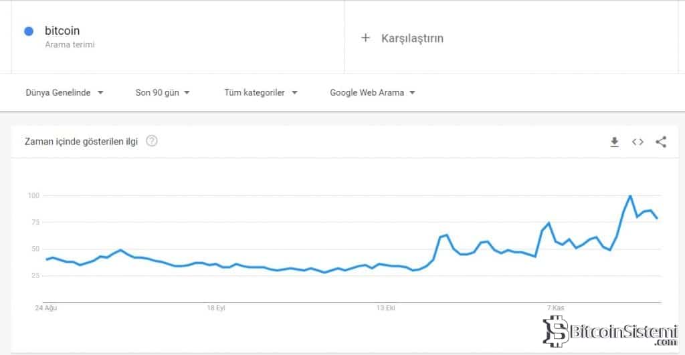Select the 18 Eyl date axis label

click(215, 308)
